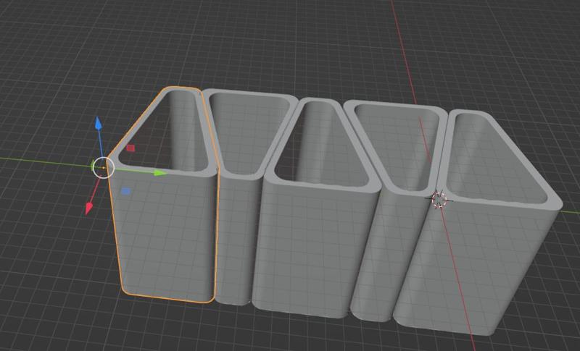Click the white circle of the move gizmo
580x351 pixels.
tap(104, 167)
